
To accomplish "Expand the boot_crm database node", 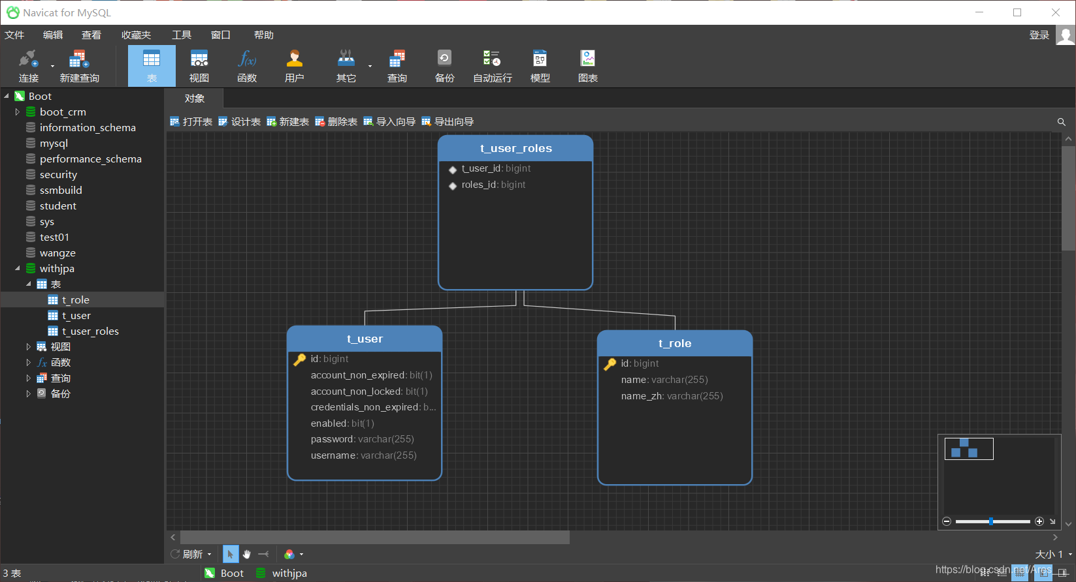I will (x=18, y=112).
